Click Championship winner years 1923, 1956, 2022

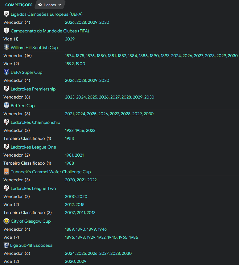click(80, 130)
